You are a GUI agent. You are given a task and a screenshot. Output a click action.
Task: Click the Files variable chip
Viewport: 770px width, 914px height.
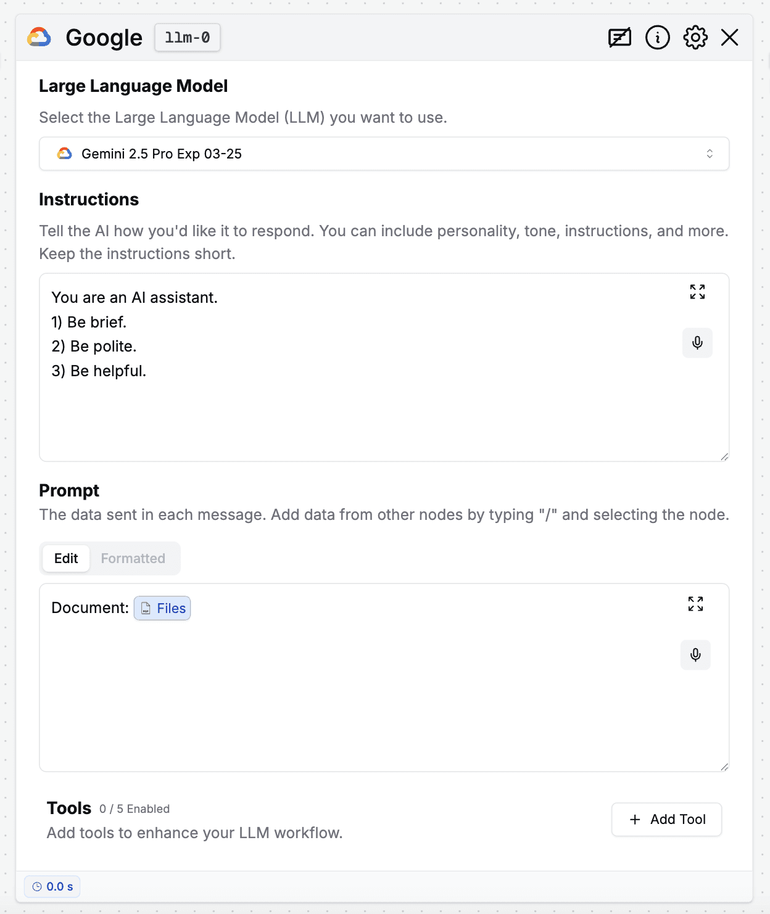click(162, 608)
